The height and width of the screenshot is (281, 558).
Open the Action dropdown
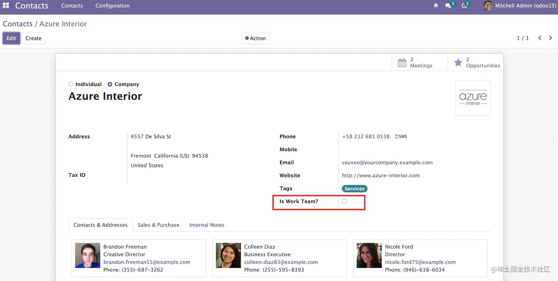click(255, 38)
